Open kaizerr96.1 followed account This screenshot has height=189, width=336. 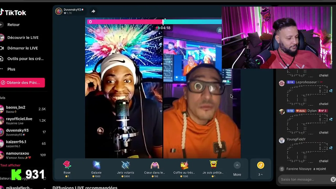click(x=23, y=144)
